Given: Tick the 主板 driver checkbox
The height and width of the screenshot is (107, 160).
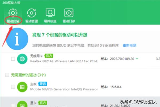Looking at the screenshot, I should pyautogui.click(x=13, y=87).
